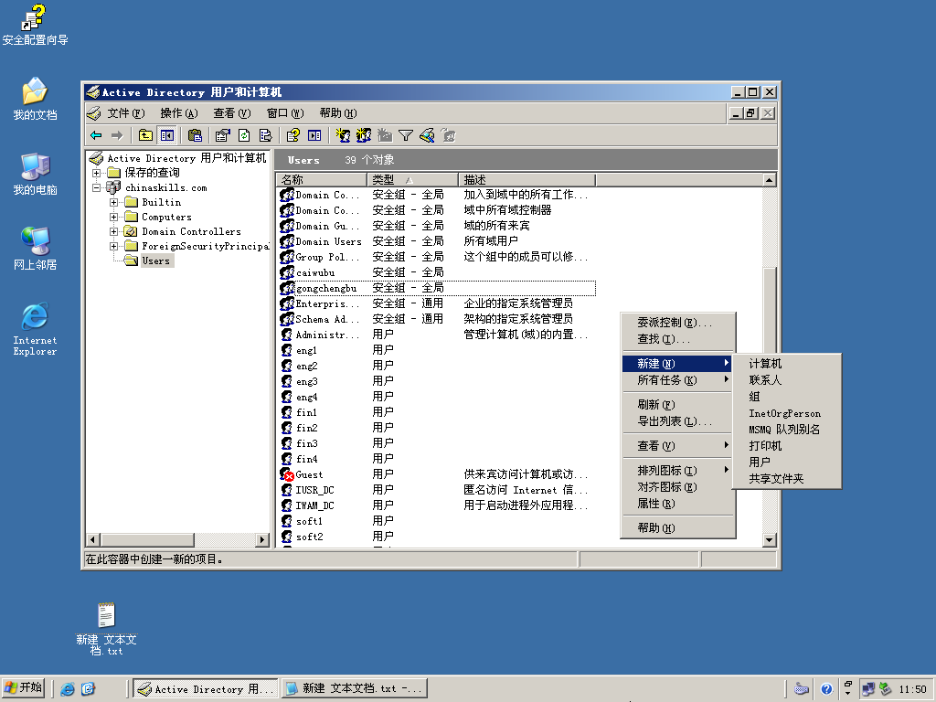Open the 操作 menu

[x=178, y=112]
